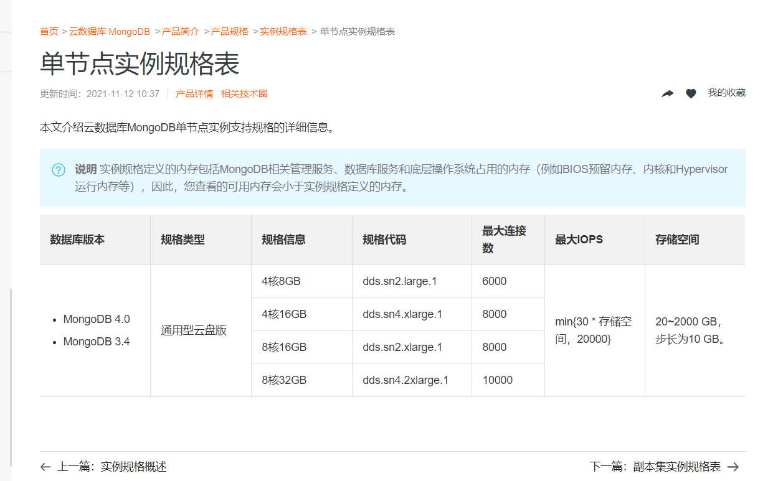The height and width of the screenshot is (481, 773).
Task: Click the question mark note icon
Action: point(59,170)
